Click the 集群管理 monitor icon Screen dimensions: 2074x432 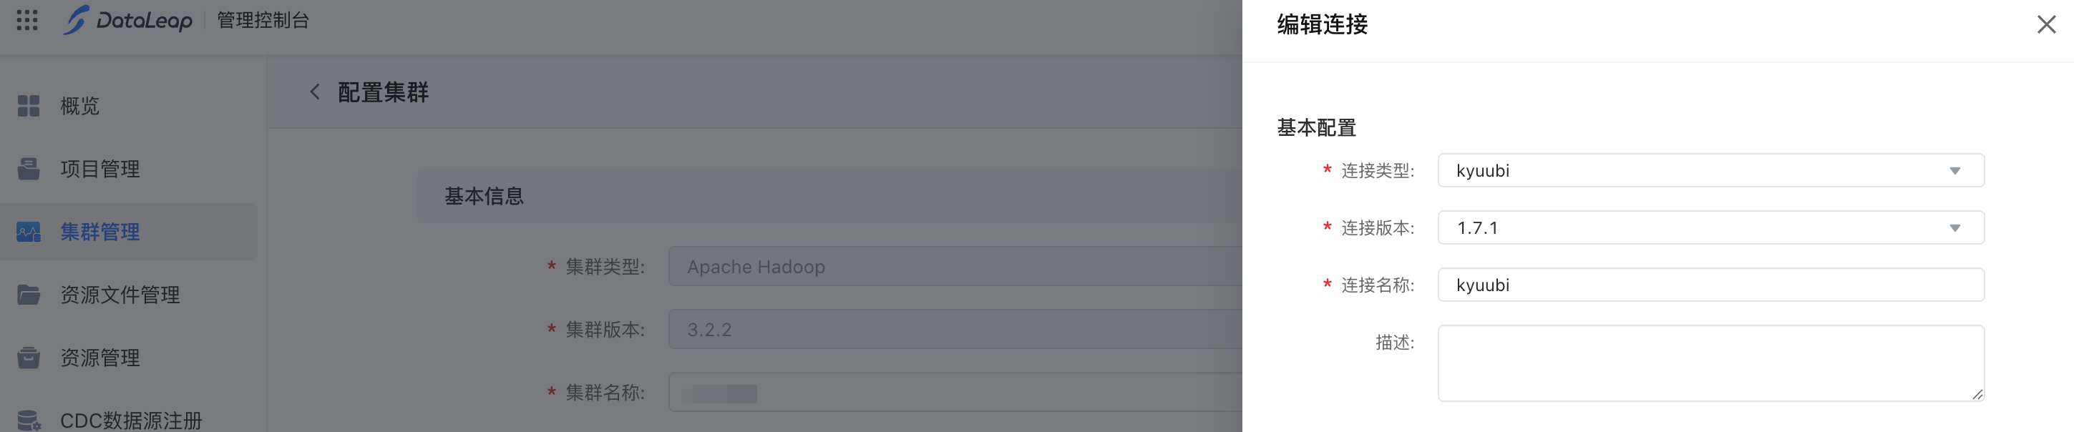tap(29, 232)
